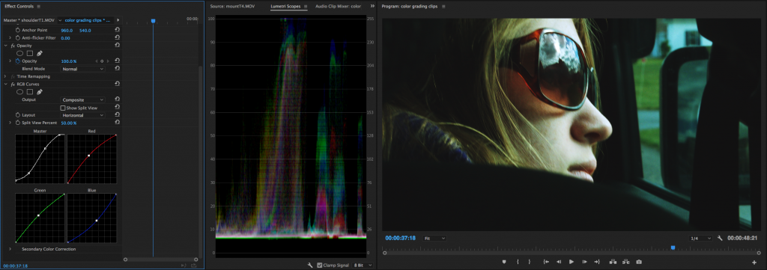Add a marker in Program monitor
This screenshot has height=270, width=767.
504,262
